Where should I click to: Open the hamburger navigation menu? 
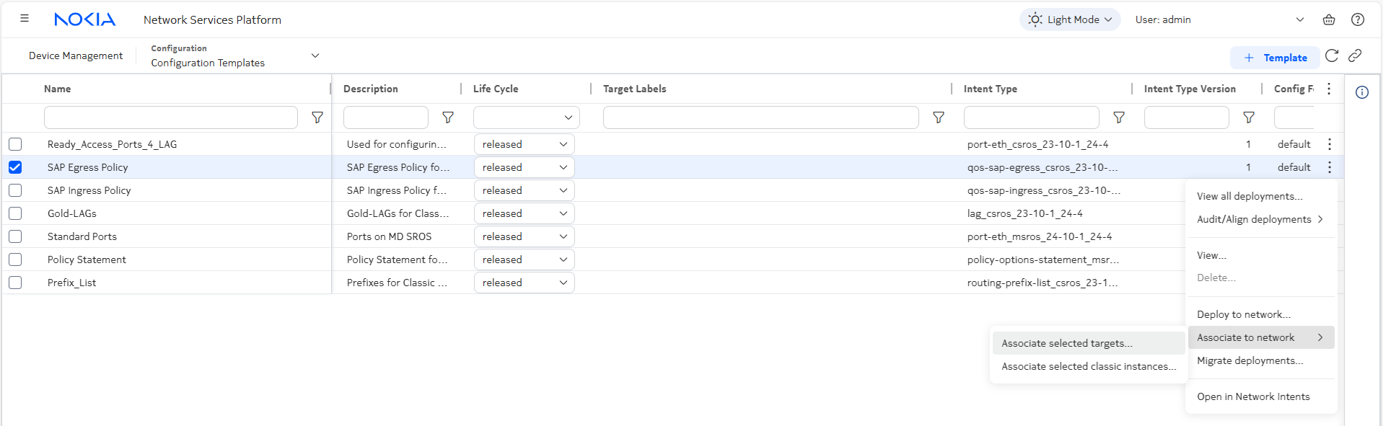[x=25, y=19]
